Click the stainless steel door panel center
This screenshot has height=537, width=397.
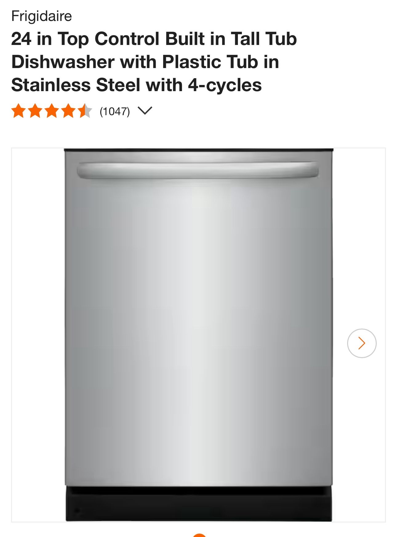point(198,323)
